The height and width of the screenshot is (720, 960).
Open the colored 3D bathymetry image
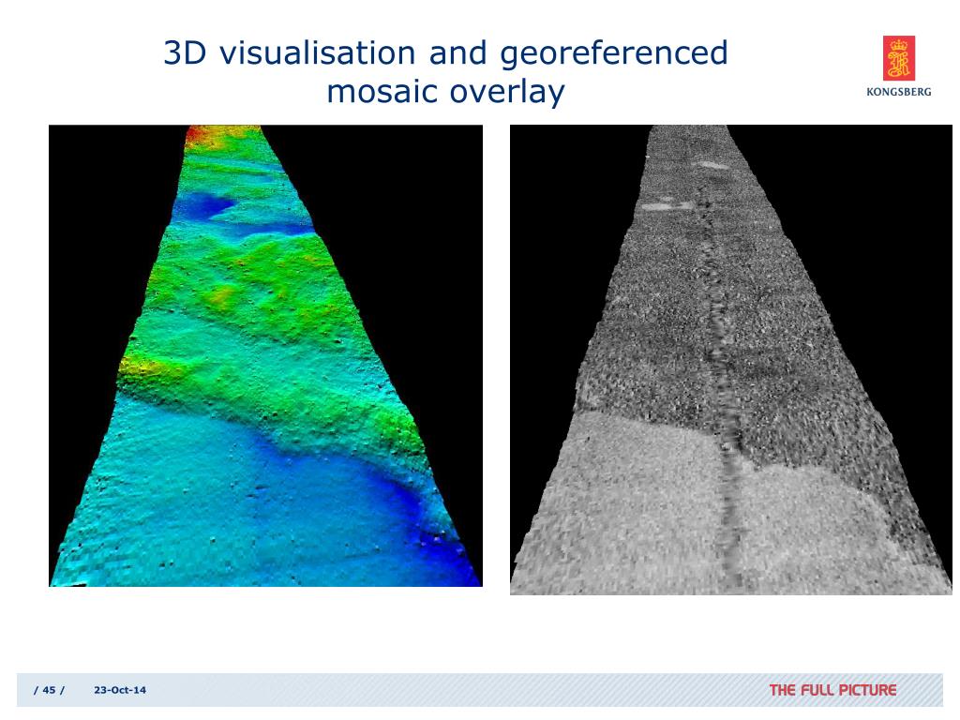[265, 355]
